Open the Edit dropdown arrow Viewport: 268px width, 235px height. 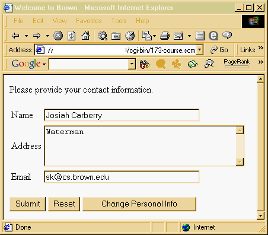tap(189, 36)
